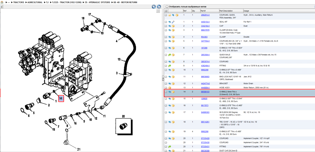Click the box icon for ELBOW 84988383
Image resolution: width=315 pixels, height=152 pixels.
point(173,112)
